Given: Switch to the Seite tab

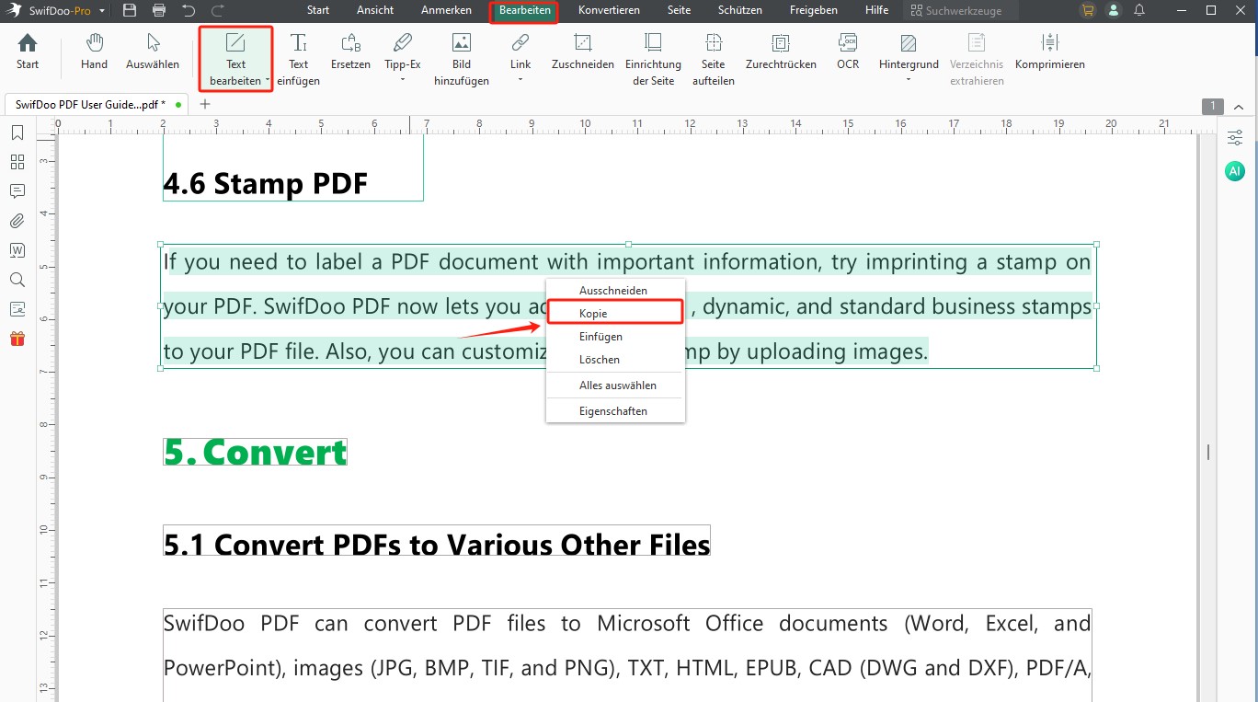Looking at the screenshot, I should tap(679, 10).
